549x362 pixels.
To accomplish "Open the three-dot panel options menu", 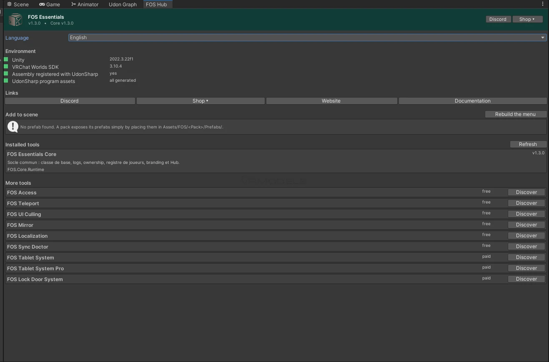I will (542, 4).
